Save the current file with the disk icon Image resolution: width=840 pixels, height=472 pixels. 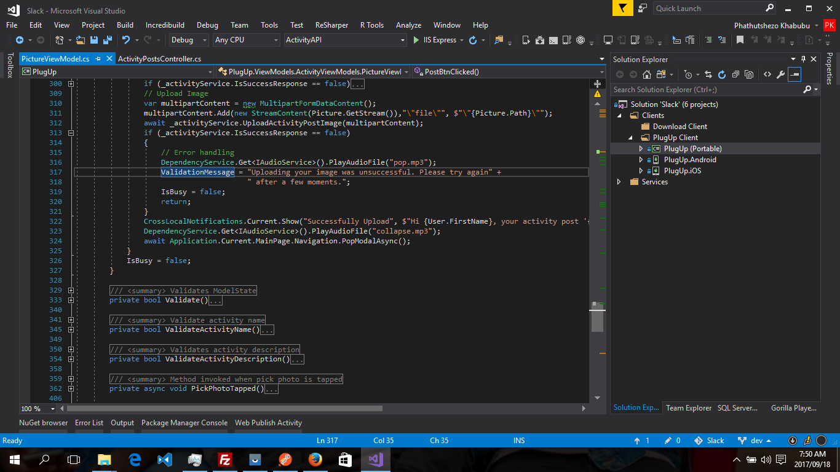94,40
